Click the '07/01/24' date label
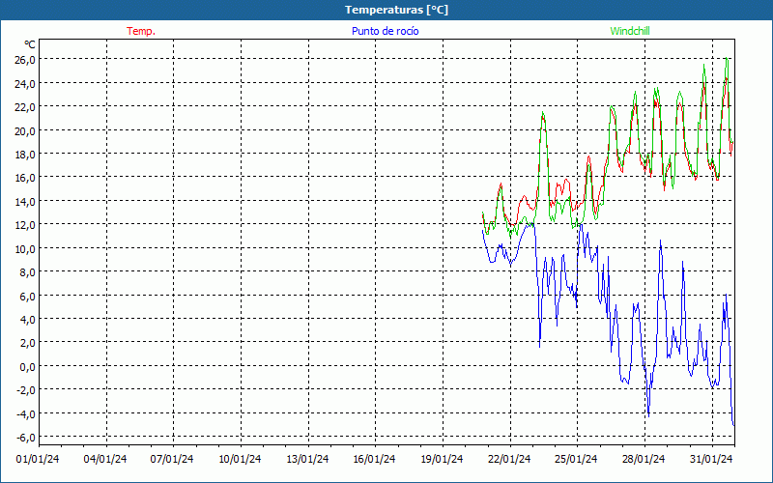 click(172, 459)
